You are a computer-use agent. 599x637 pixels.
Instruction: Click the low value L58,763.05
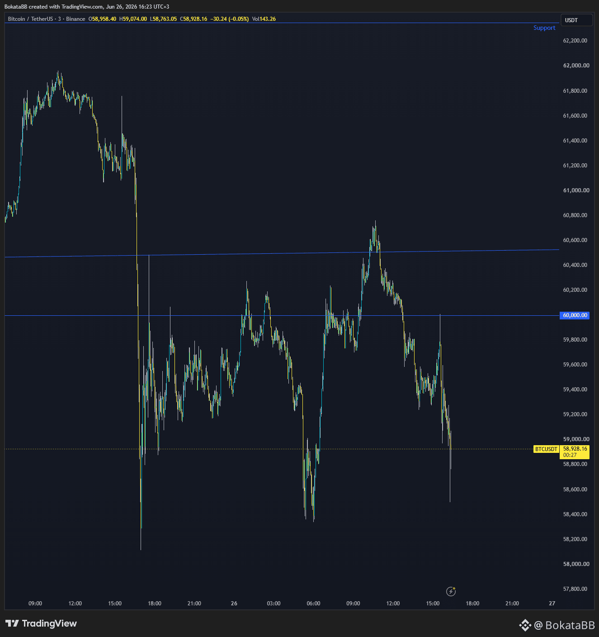pos(163,19)
